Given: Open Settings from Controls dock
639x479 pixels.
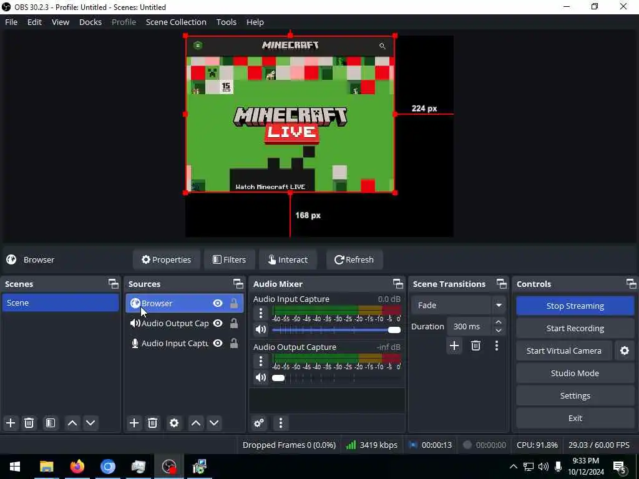Looking at the screenshot, I should (x=575, y=395).
